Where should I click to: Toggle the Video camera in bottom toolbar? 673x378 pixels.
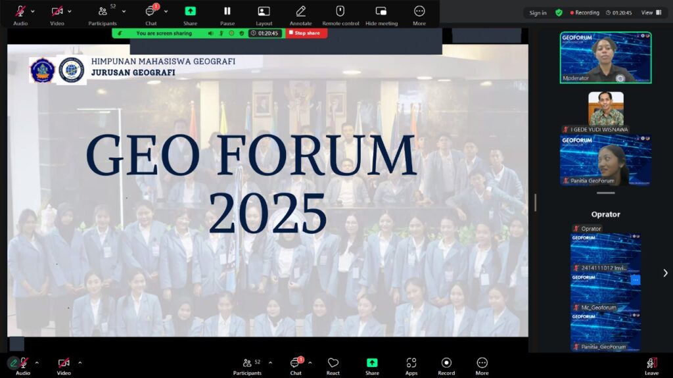[64, 363]
